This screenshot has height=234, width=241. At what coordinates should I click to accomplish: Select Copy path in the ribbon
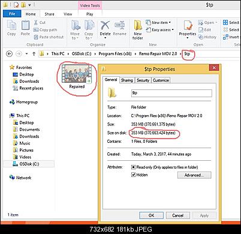46,30
